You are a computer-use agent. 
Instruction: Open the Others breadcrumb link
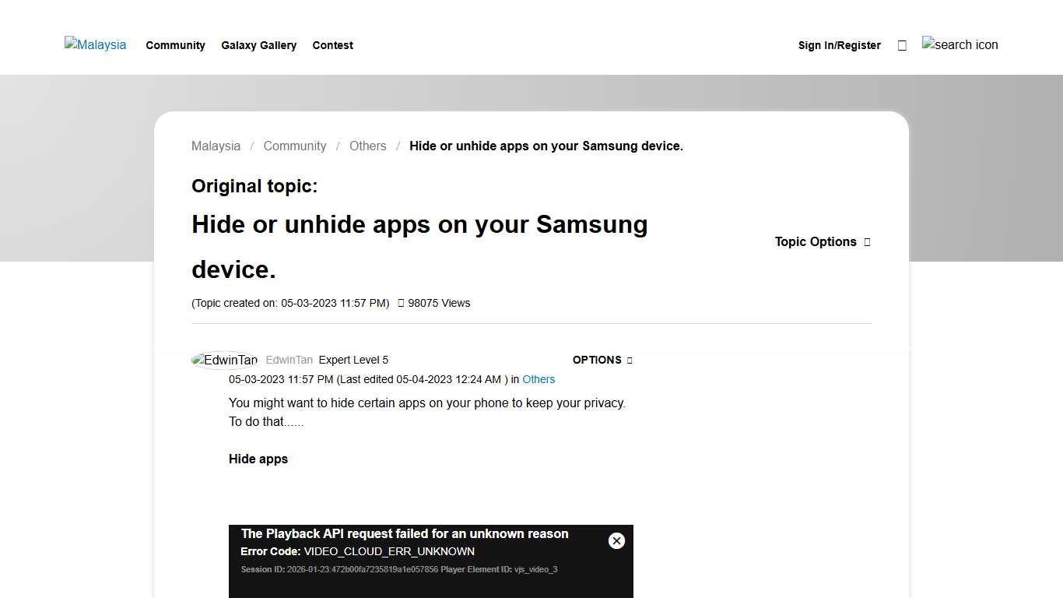pos(367,146)
